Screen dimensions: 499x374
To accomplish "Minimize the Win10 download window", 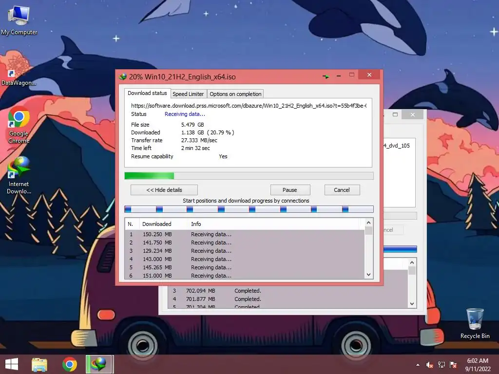I will [x=339, y=75].
